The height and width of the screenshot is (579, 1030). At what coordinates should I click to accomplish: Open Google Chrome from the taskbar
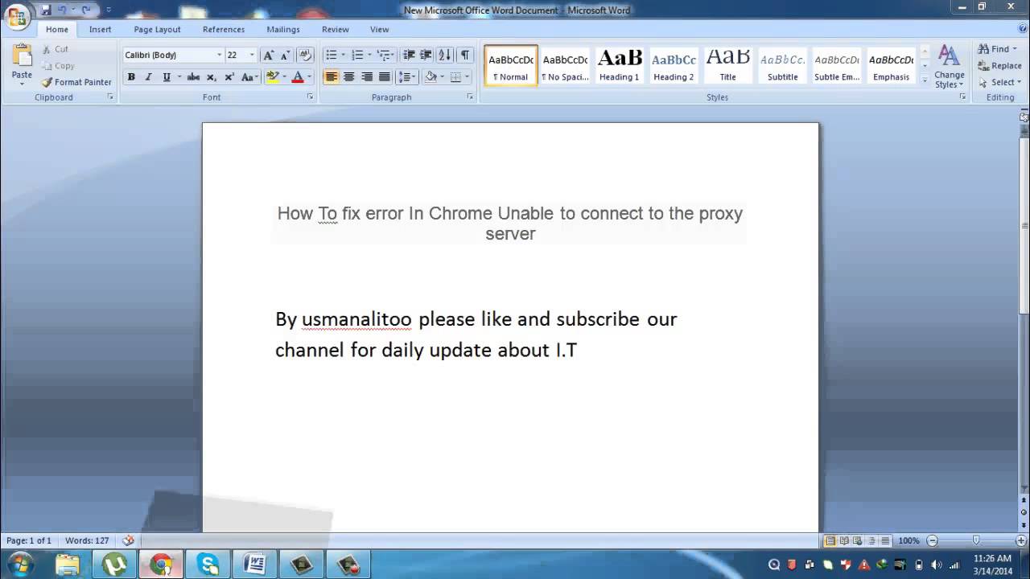pos(161,565)
